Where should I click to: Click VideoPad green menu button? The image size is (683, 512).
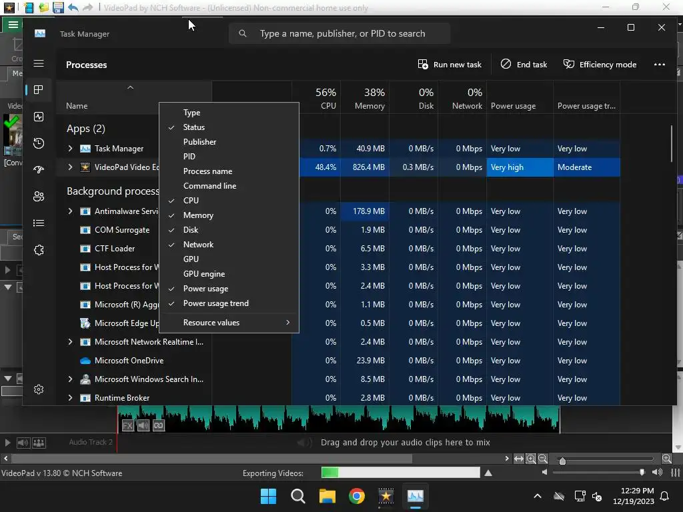click(13, 25)
